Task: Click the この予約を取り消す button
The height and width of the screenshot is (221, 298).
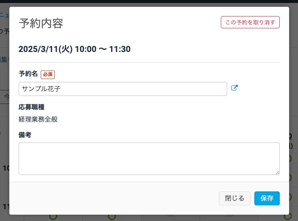Action: (x=250, y=22)
